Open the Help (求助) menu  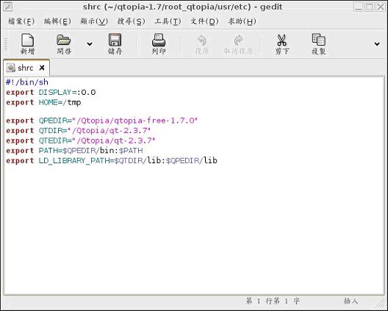point(242,21)
